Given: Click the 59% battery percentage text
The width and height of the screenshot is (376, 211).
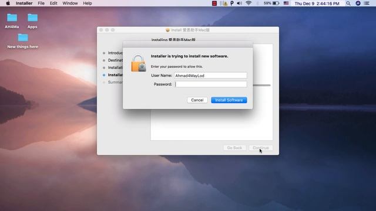Looking at the screenshot, I should [267, 4].
